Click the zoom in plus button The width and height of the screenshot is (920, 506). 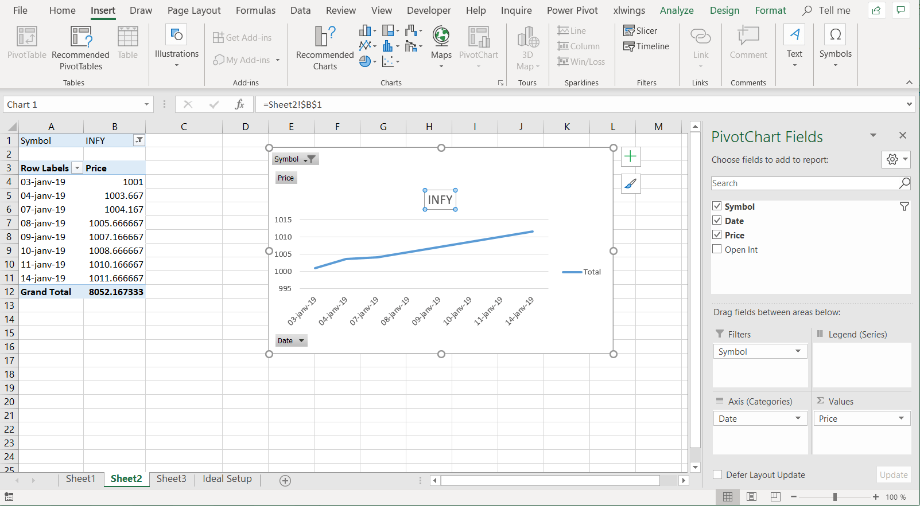click(875, 497)
